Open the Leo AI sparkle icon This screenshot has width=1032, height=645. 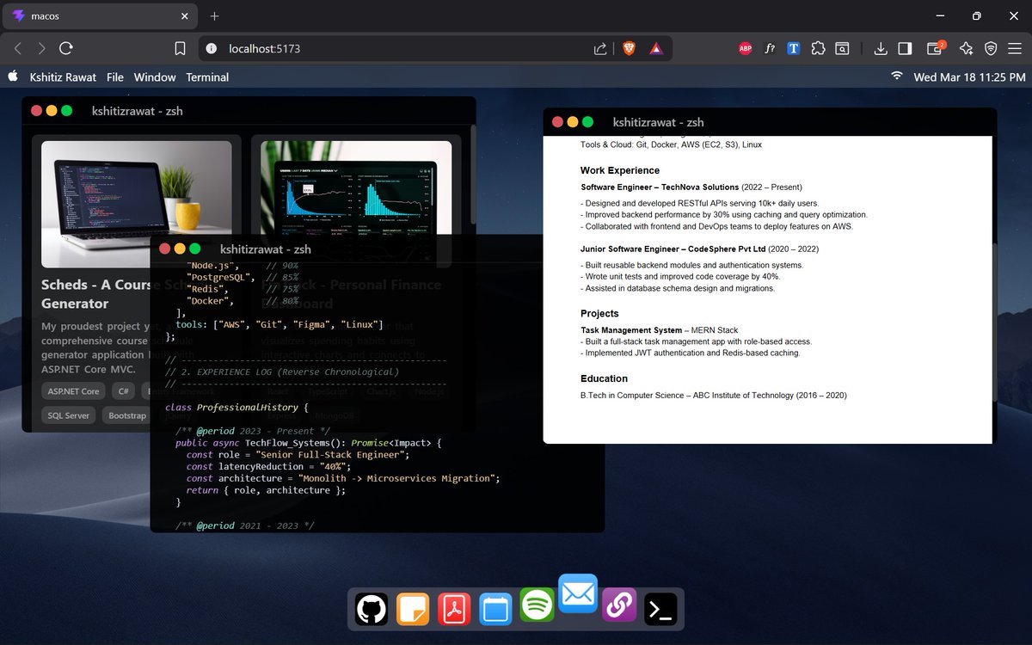[966, 49]
